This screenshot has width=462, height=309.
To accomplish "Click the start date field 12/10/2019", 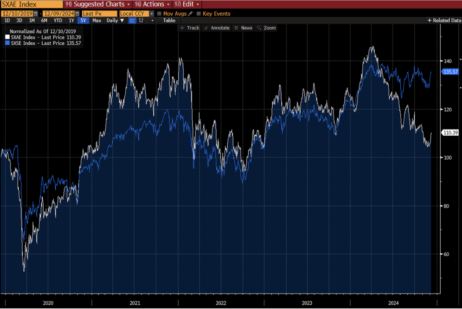I will coord(17,14).
